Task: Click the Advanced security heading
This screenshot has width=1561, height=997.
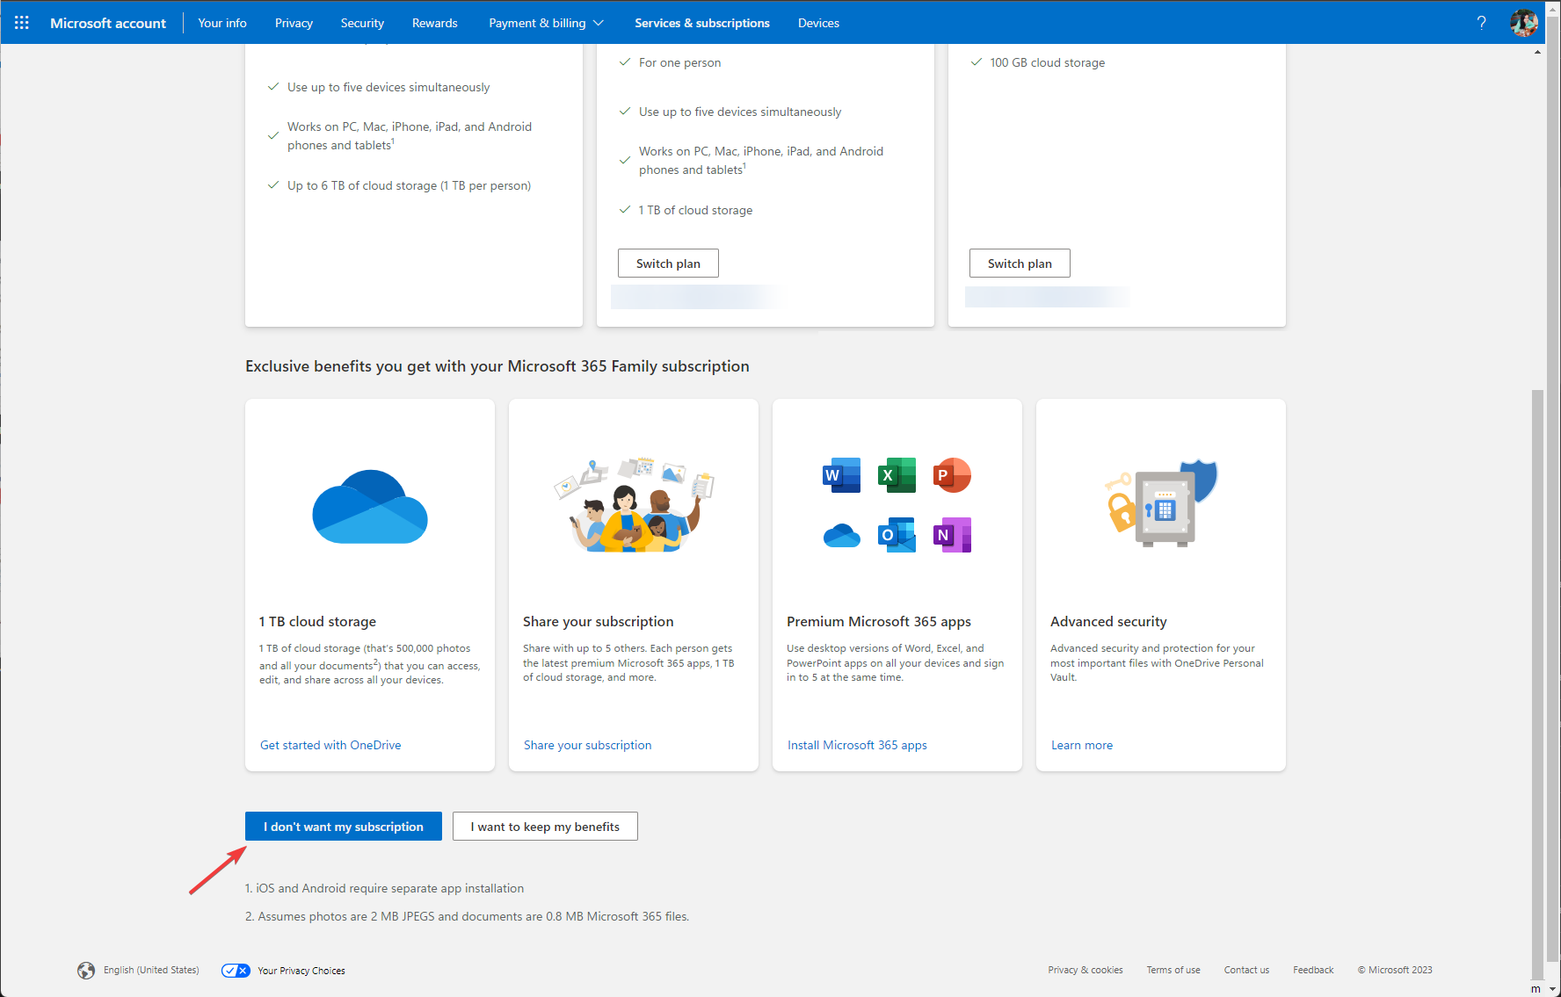Action: tap(1108, 621)
